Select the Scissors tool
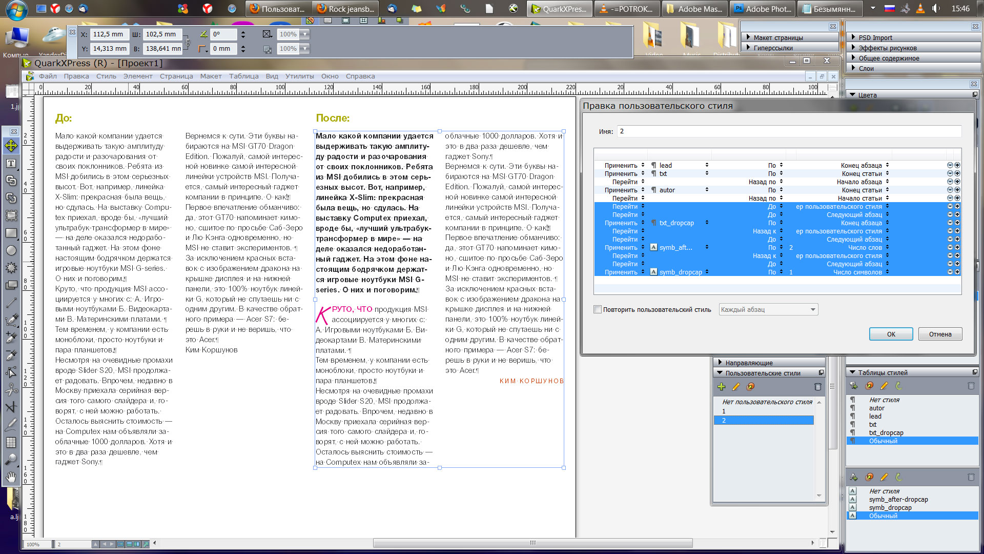The height and width of the screenshot is (554, 984). pyautogui.click(x=11, y=390)
